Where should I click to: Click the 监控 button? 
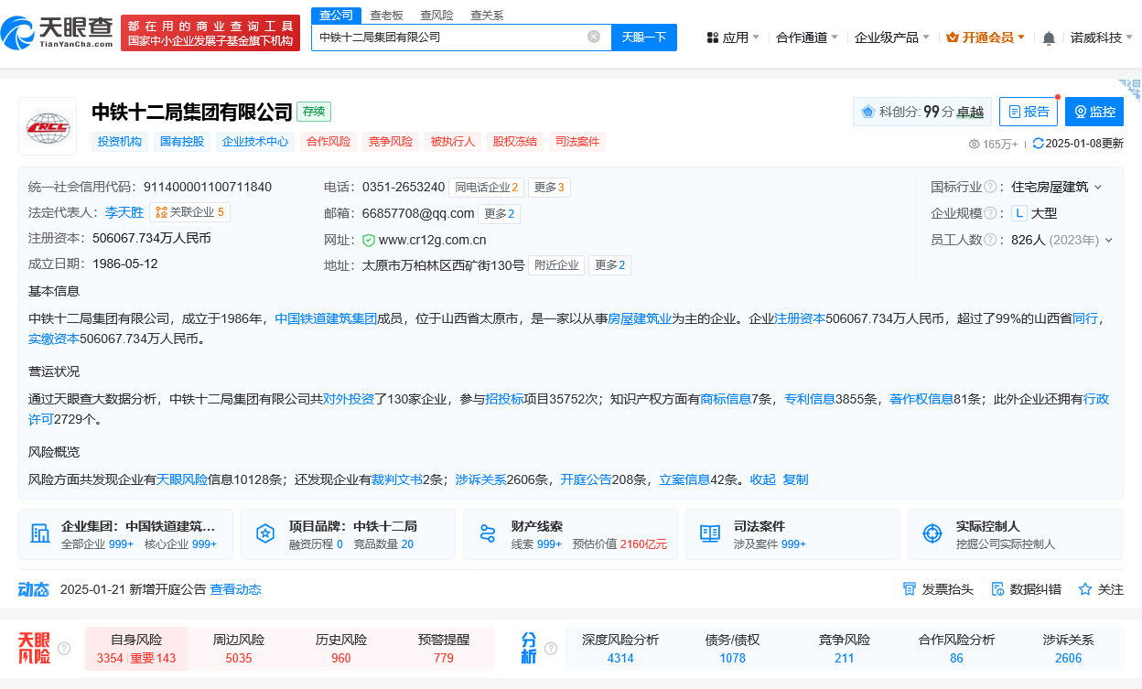pos(1094,112)
